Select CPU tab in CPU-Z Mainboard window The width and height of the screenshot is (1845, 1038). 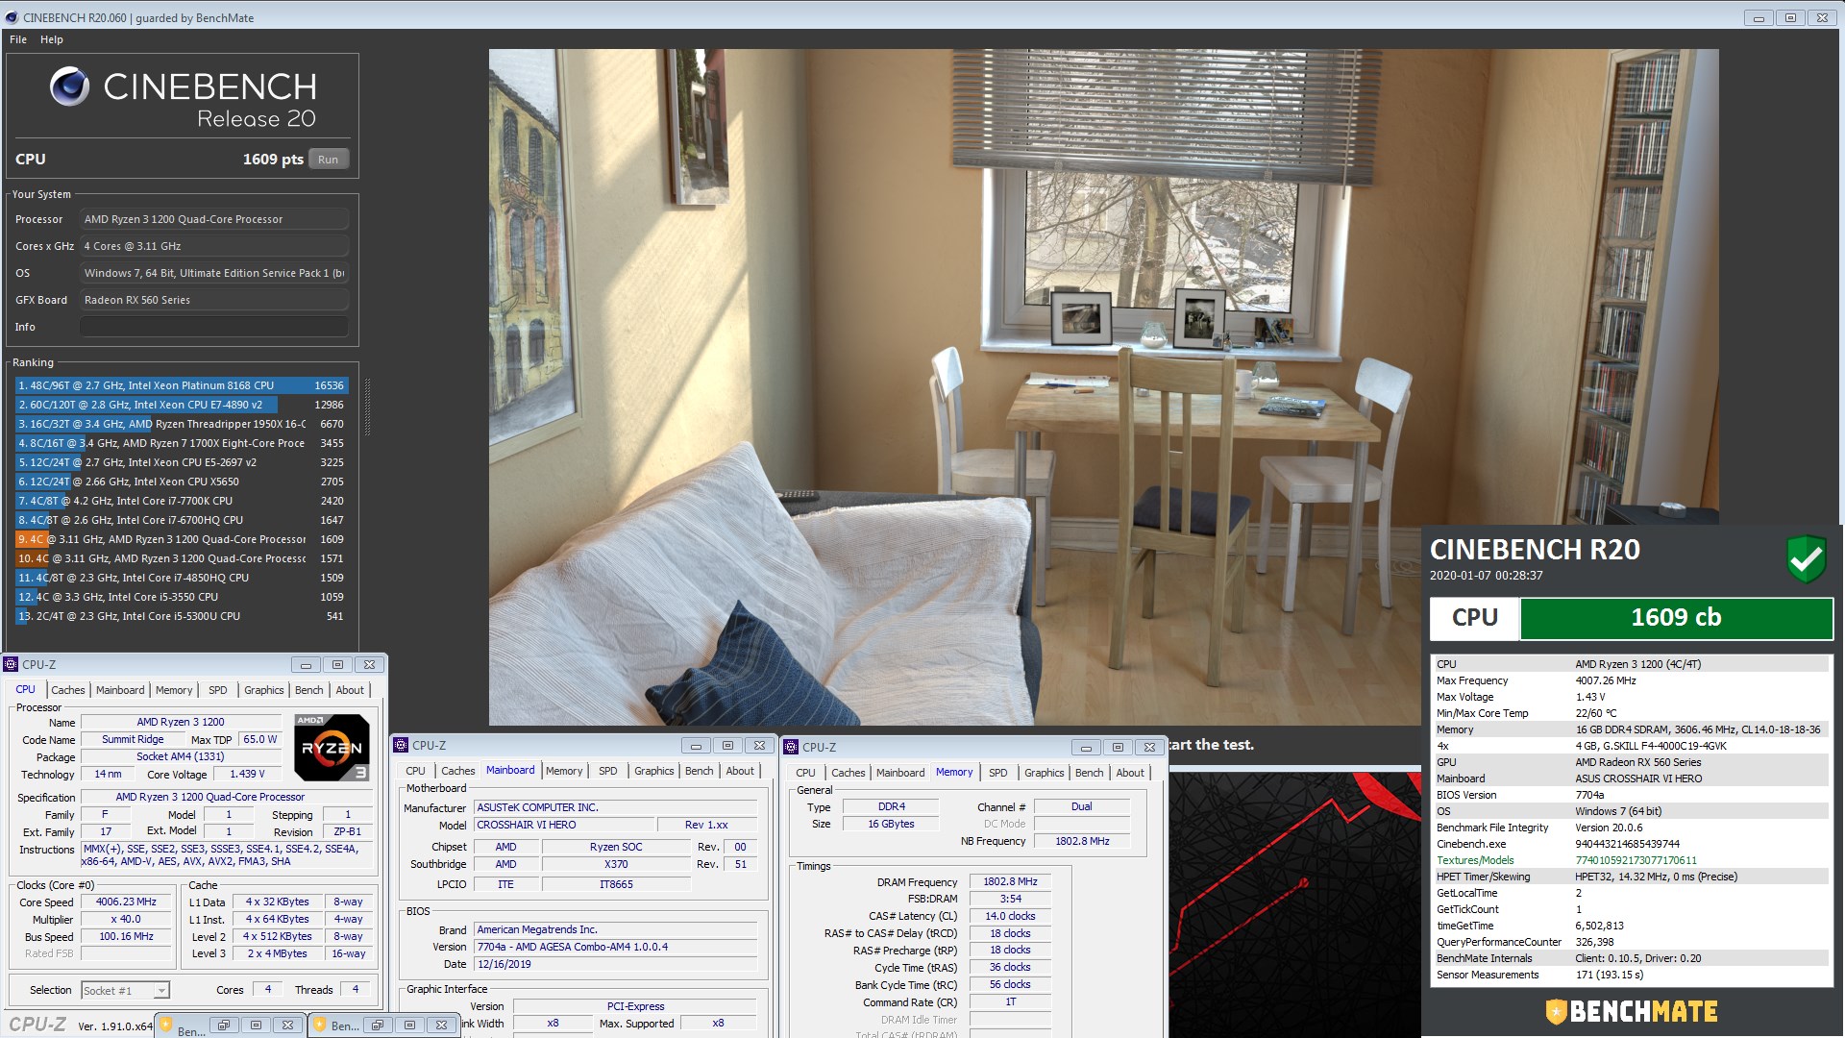pyautogui.click(x=415, y=771)
